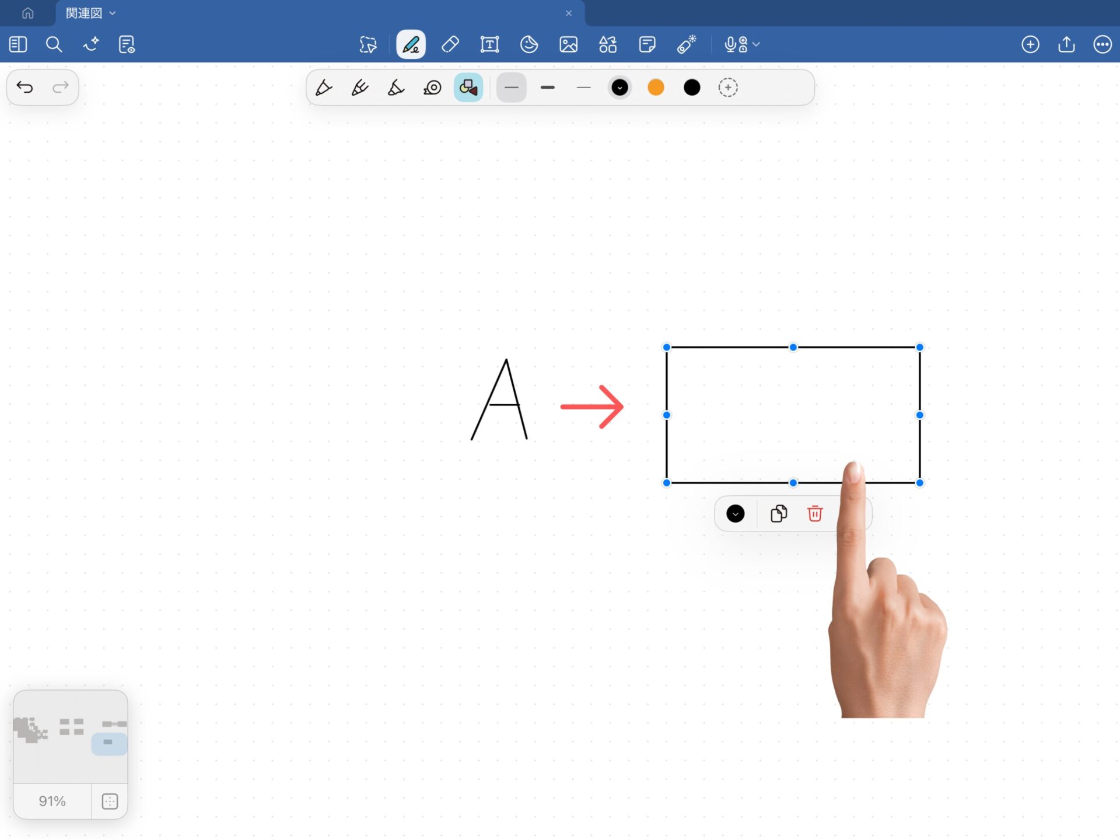
Task: Insert an image from toolbar
Action: click(568, 44)
